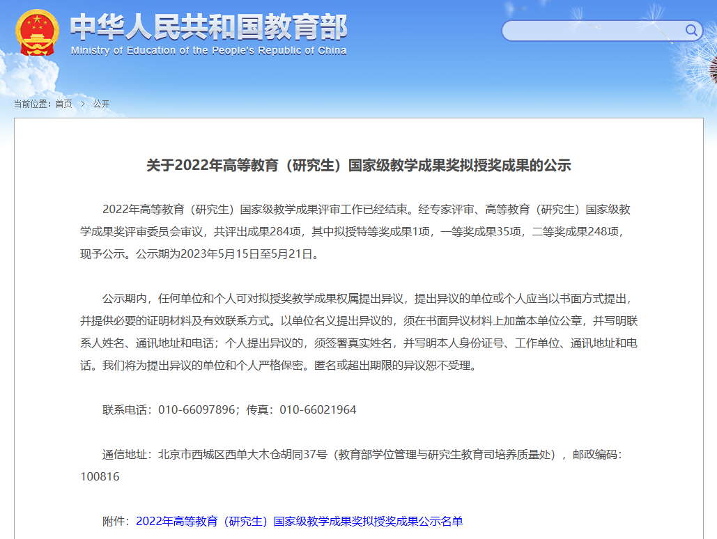The image size is (717, 539).
Task: Click the article headline 关于2022年高等教育…的公示
Action: (358, 165)
